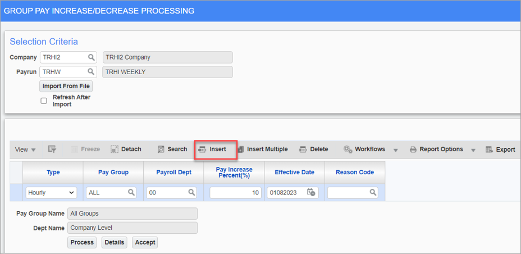The width and height of the screenshot is (521, 254).
Task: Click the Accept button
Action: [x=145, y=242]
